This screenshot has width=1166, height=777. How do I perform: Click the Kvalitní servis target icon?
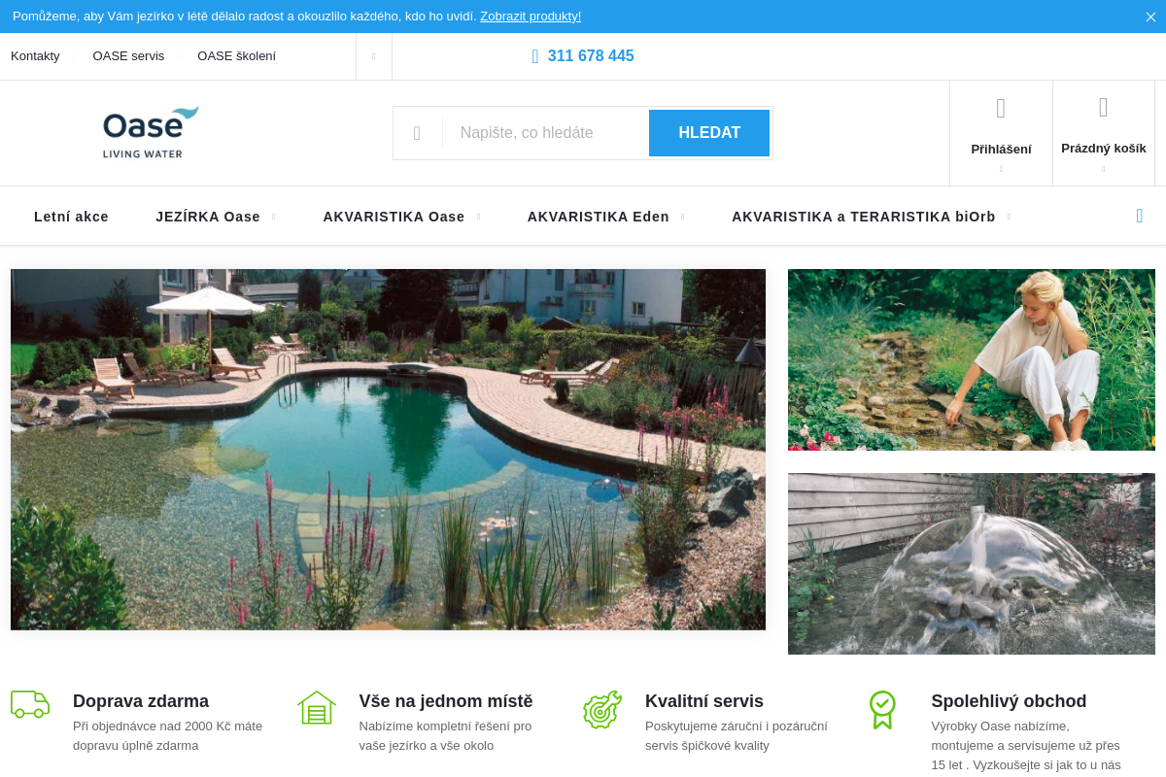(602, 709)
